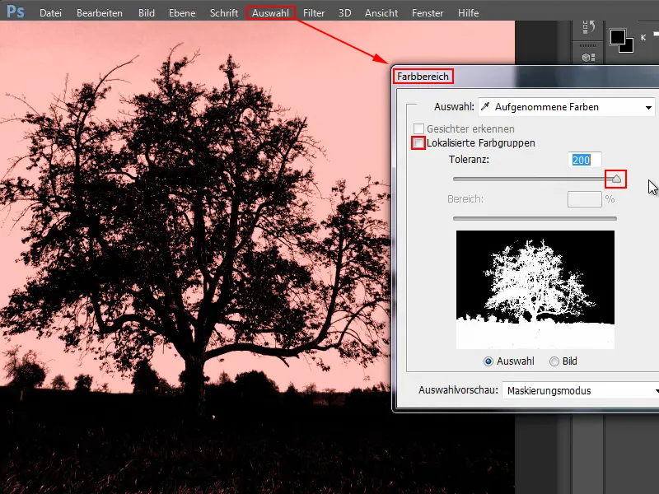Click the 'Farbbereich' dialog title
The image size is (659, 494).
[x=423, y=77]
